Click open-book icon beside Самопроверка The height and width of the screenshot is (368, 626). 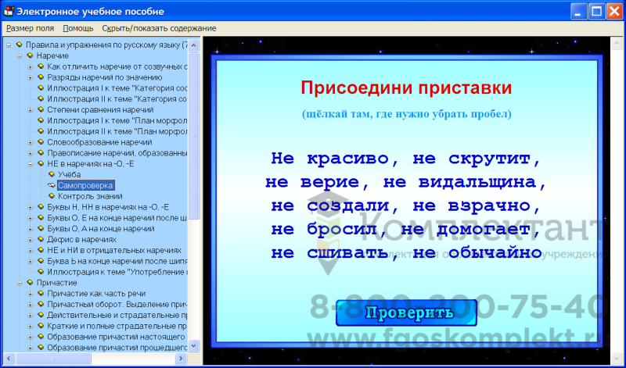click(x=51, y=185)
